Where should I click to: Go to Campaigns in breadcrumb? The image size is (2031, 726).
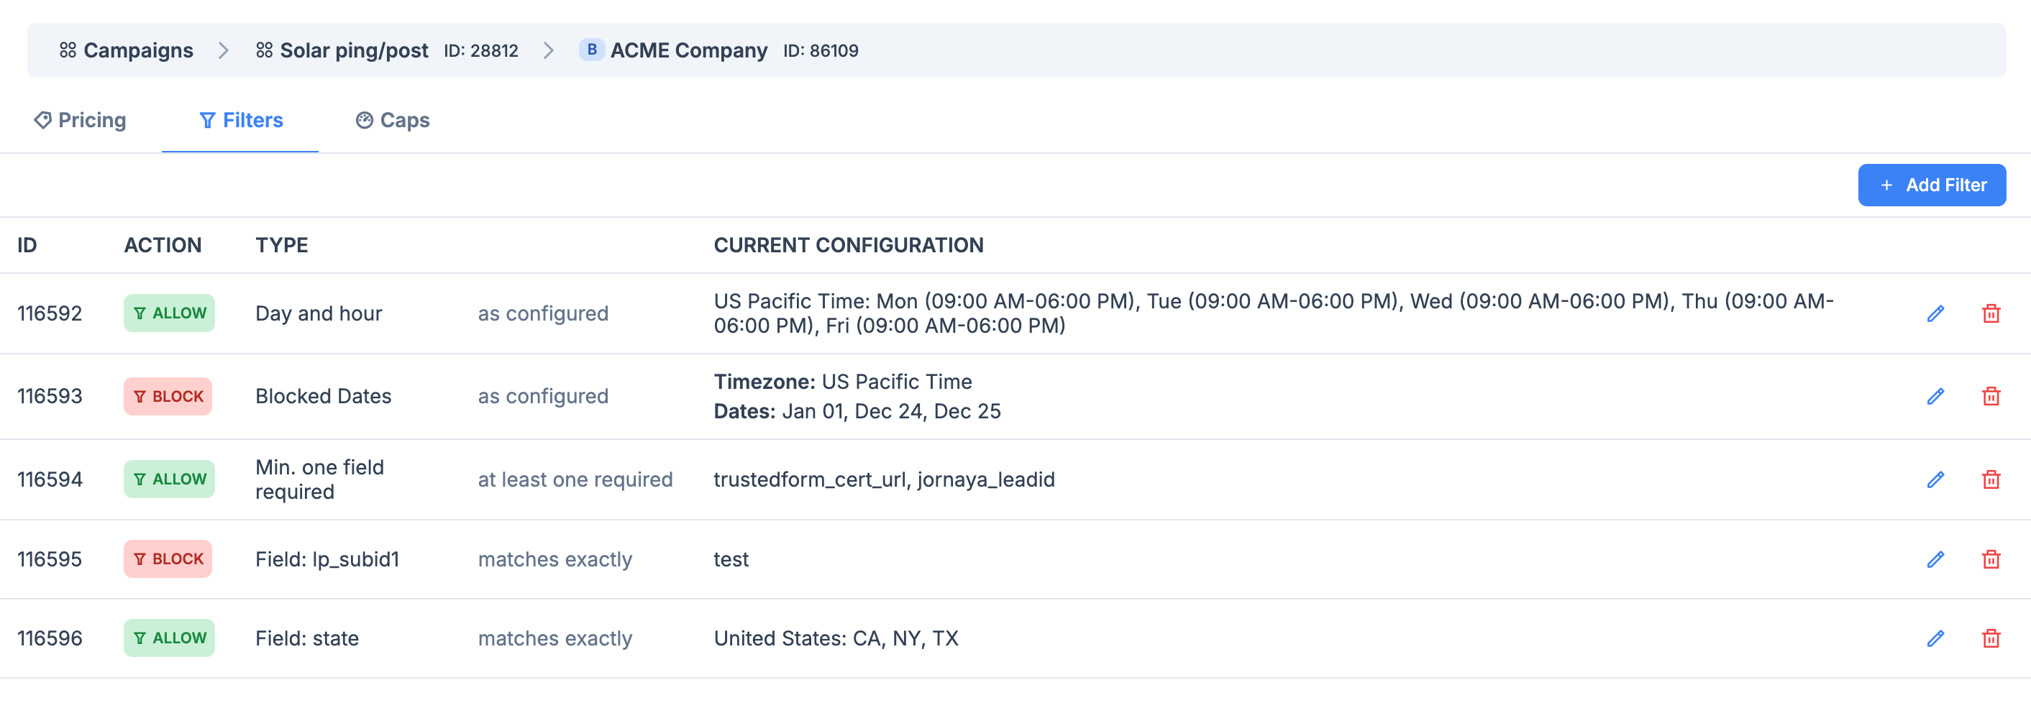126,50
